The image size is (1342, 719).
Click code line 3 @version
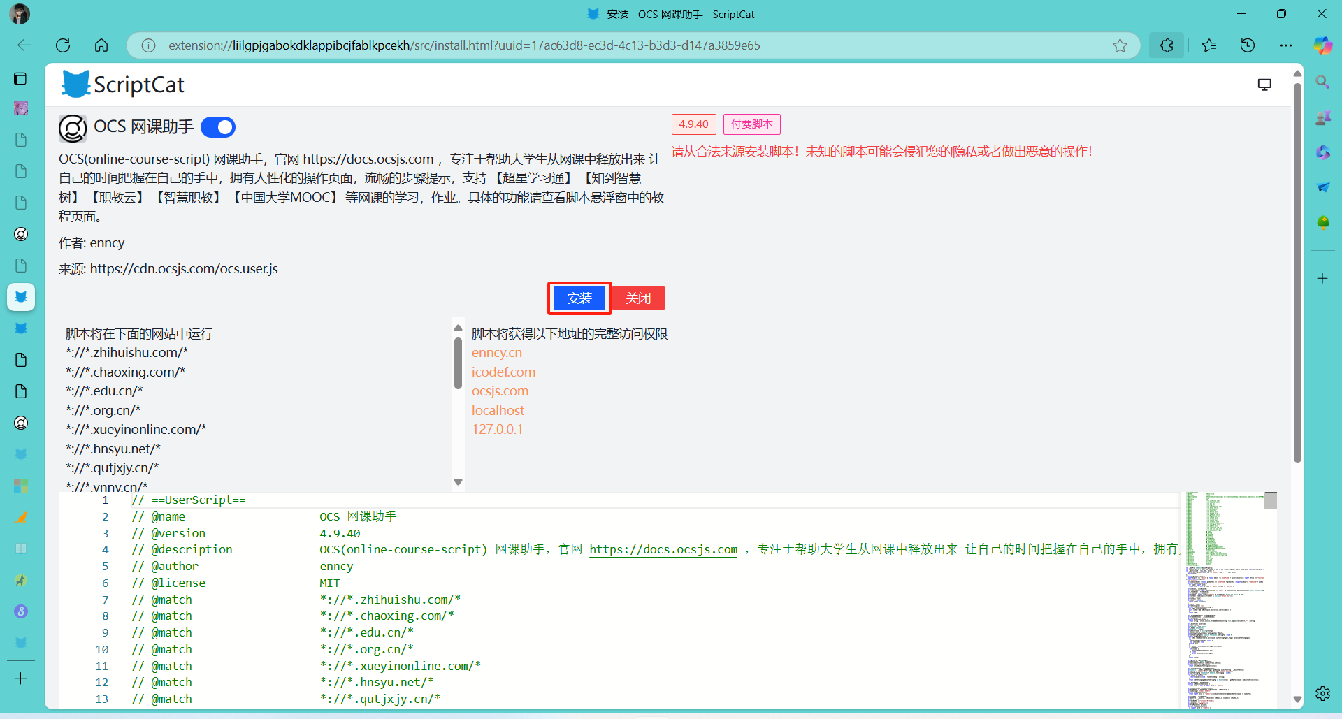(246, 533)
